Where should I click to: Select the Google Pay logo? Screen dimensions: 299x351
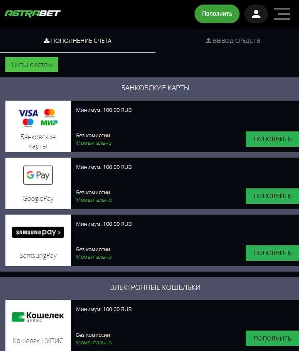pos(38,175)
